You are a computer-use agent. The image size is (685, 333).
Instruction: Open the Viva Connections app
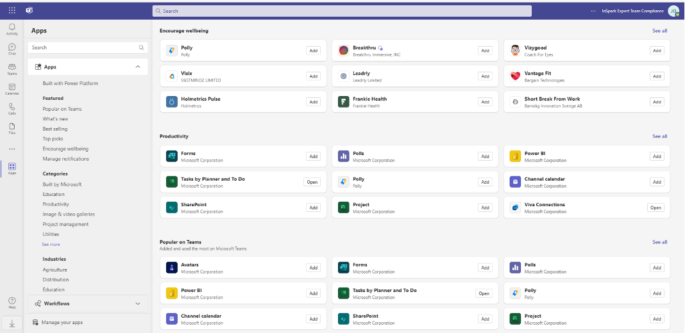pyautogui.click(x=655, y=207)
